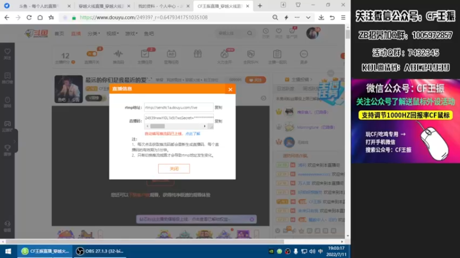Click the stream key box's left scroll arrow

[148, 126]
